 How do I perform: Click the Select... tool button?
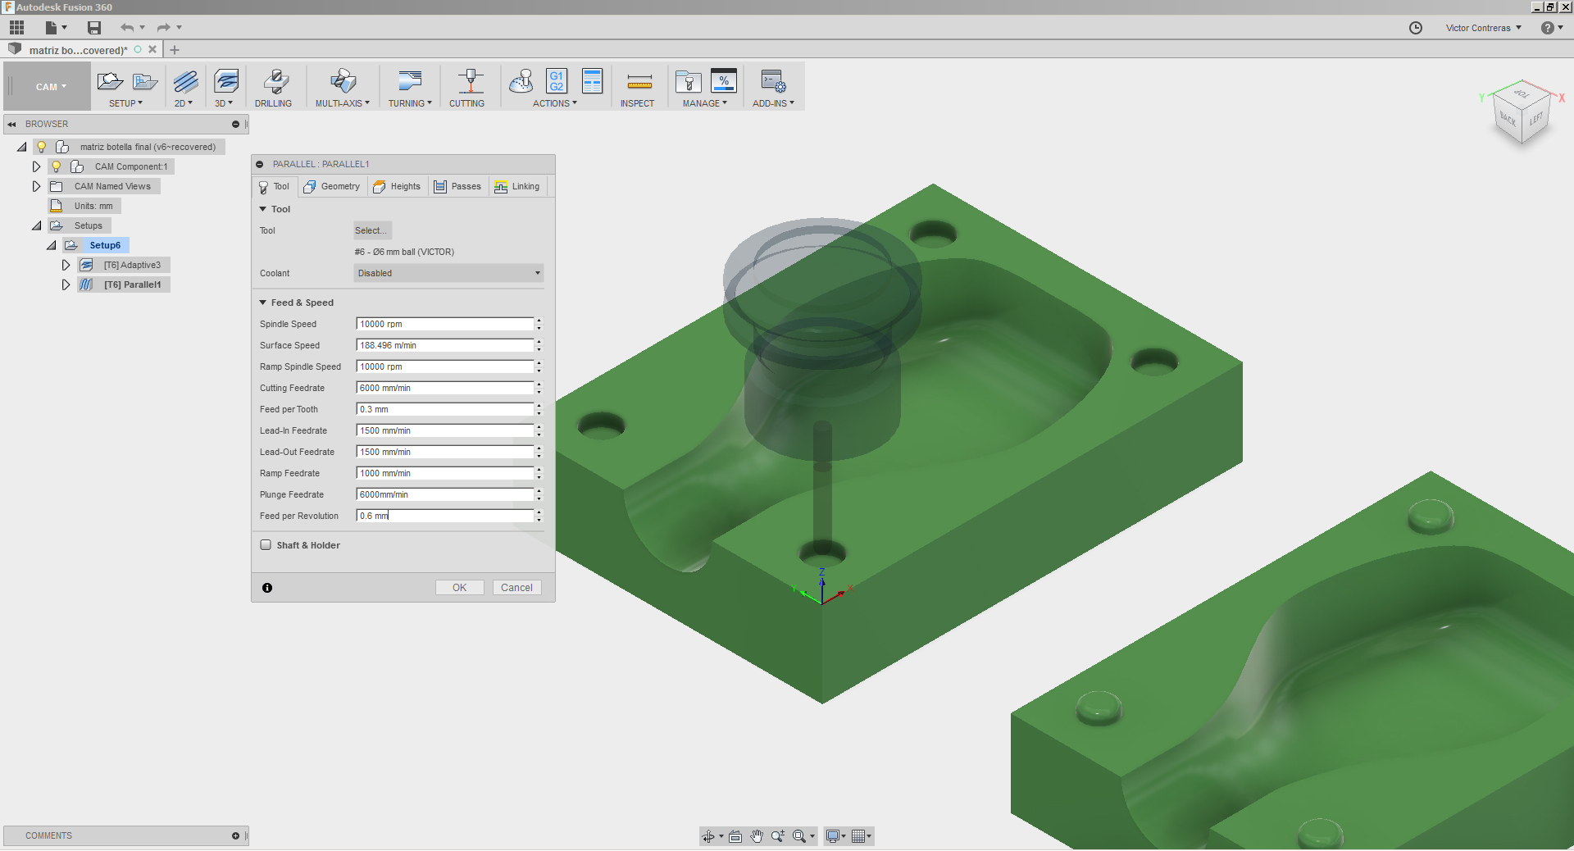pyautogui.click(x=372, y=230)
